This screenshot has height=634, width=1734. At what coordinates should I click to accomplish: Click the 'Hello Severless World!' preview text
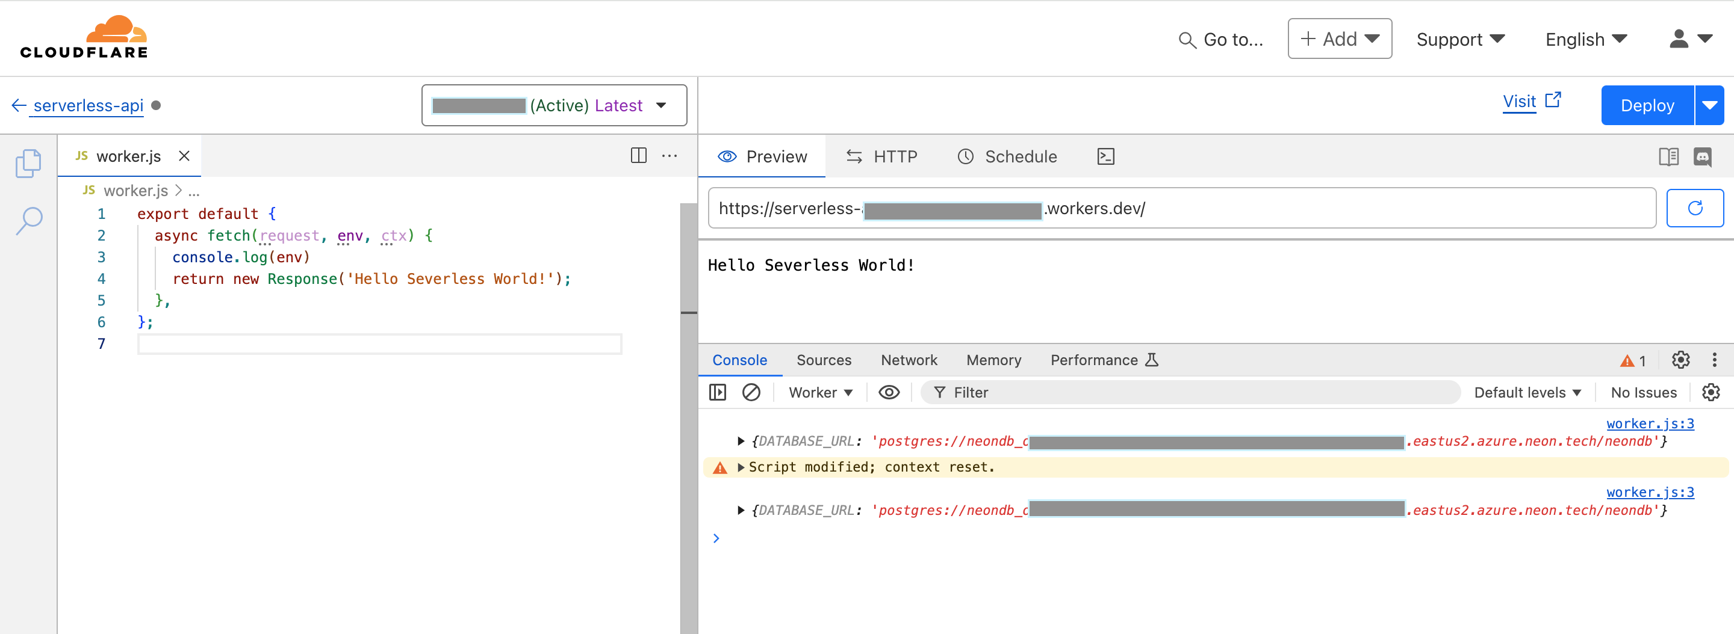pos(810,265)
